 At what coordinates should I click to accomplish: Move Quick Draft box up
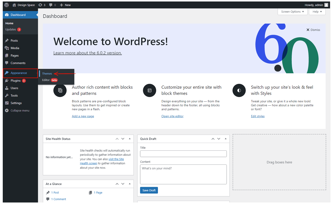[x=213, y=139]
